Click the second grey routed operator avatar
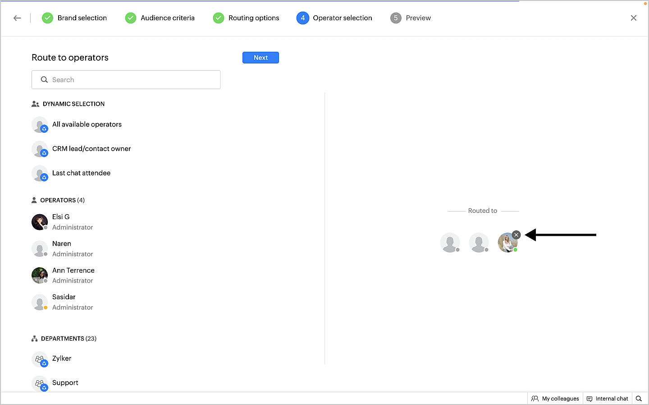The height and width of the screenshot is (405, 649). [479, 243]
